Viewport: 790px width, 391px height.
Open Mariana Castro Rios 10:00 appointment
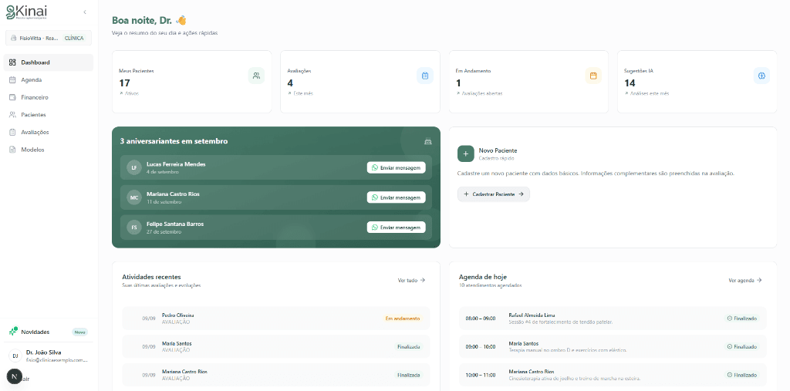click(x=613, y=375)
